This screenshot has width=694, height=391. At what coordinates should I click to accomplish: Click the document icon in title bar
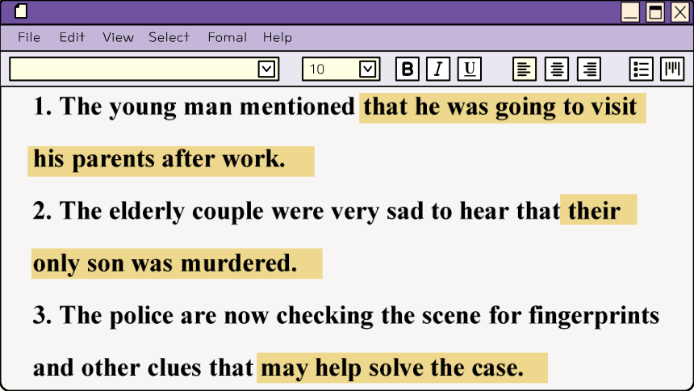[21, 11]
